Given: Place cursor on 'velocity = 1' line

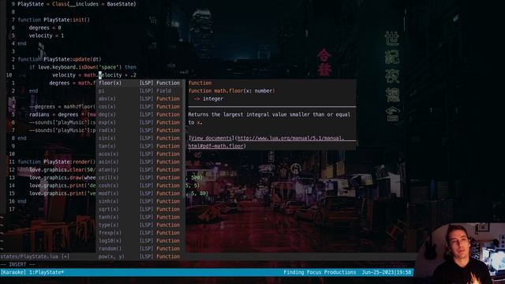Looking at the screenshot, I should click(47, 35).
